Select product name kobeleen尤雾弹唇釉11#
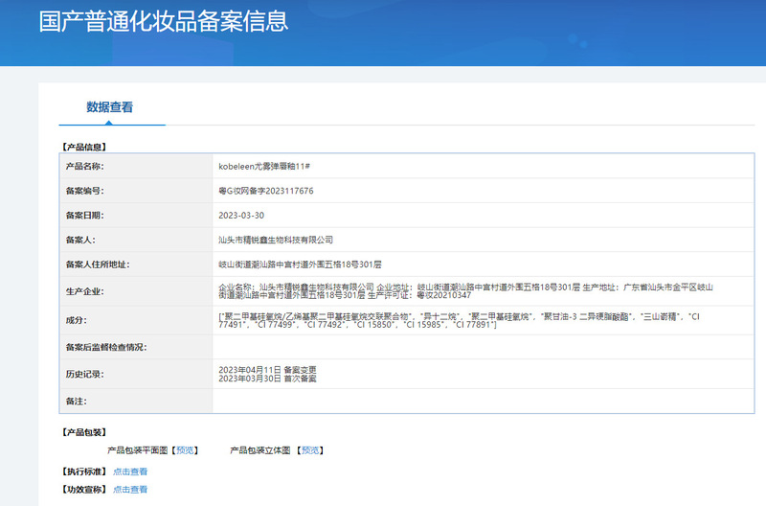The width and height of the screenshot is (766, 506). coord(264,167)
